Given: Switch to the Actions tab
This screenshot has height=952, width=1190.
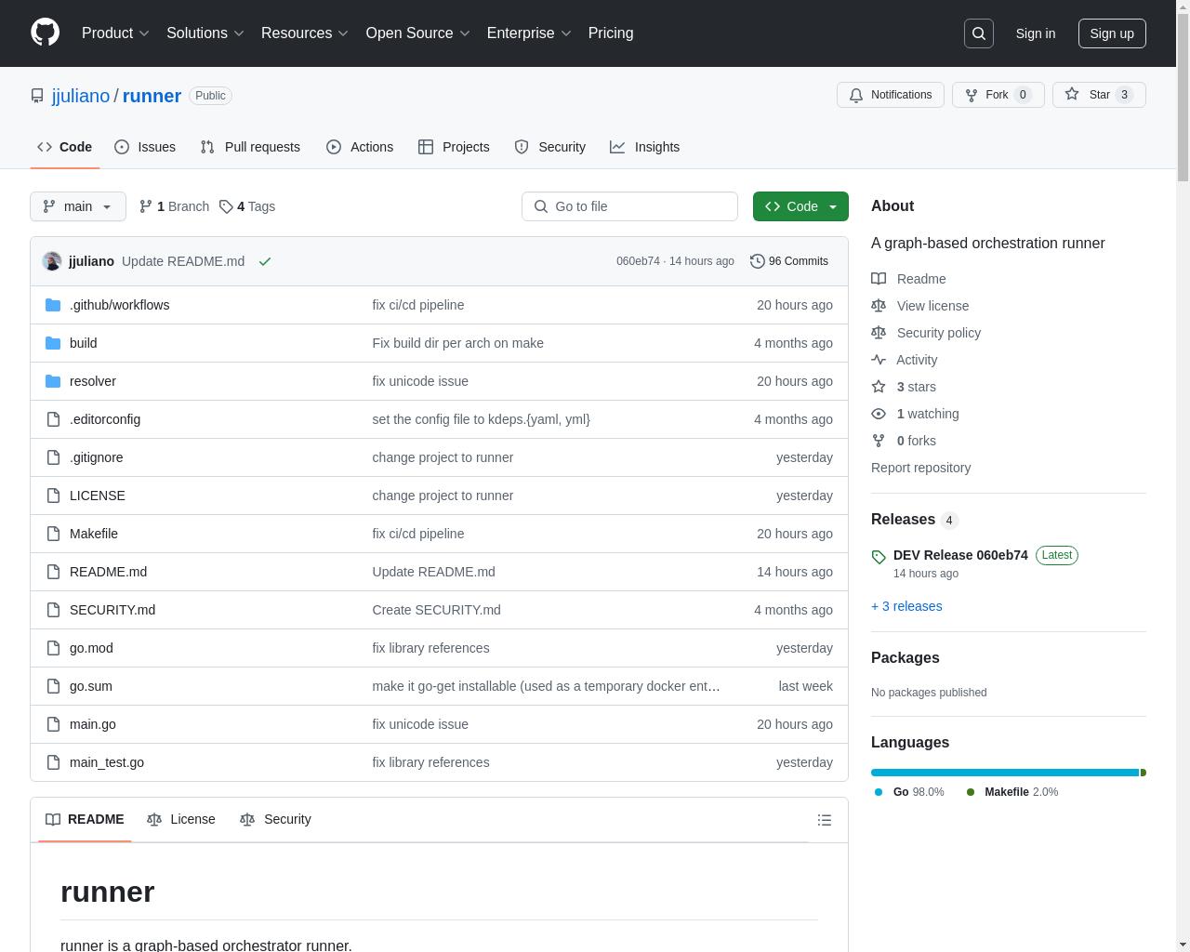Looking at the screenshot, I should tap(360, 147).
